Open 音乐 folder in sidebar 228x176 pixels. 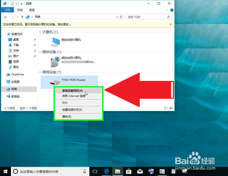point(13,67)
